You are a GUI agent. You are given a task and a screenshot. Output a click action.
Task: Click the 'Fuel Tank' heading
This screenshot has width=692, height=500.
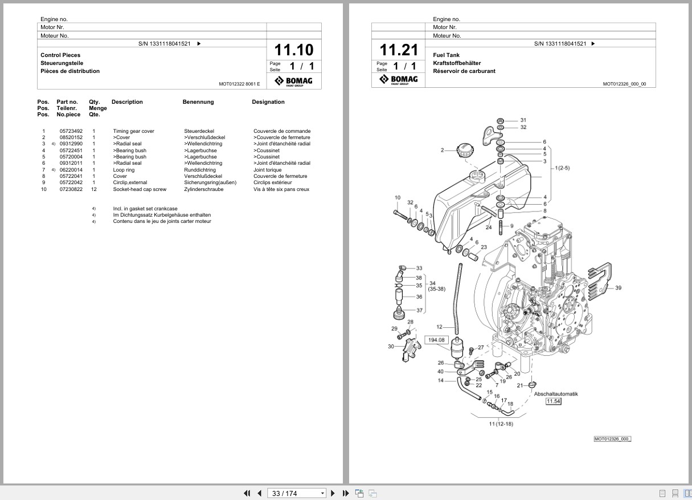pyautogui.click(x=447, y=55)
